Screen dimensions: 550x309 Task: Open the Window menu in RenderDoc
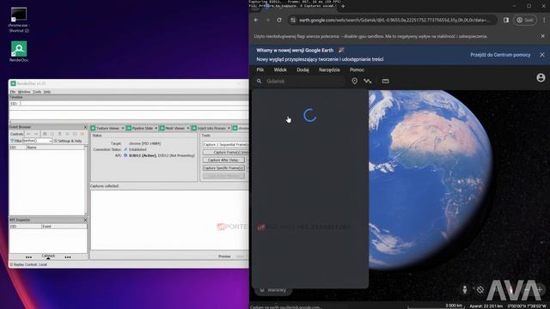click(24, 92)
